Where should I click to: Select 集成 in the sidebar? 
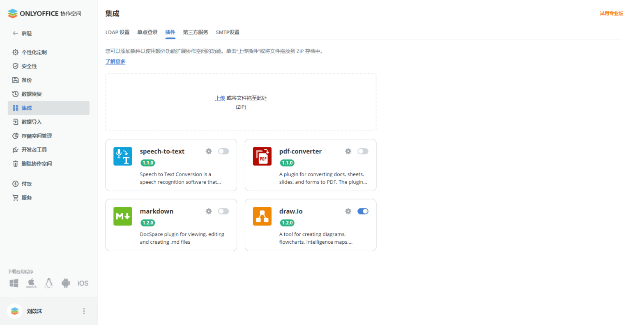48,108
